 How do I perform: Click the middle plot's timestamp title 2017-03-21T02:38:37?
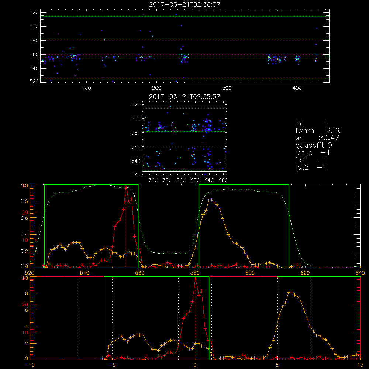click(x=184, y=97)
